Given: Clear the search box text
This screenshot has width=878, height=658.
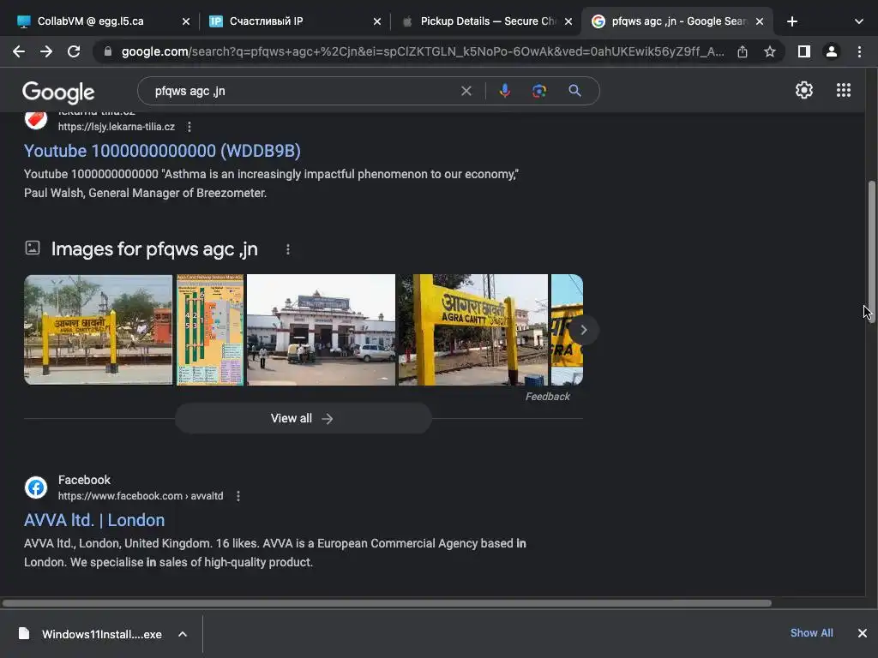Looking at the screenshot, I should point(466,91).
